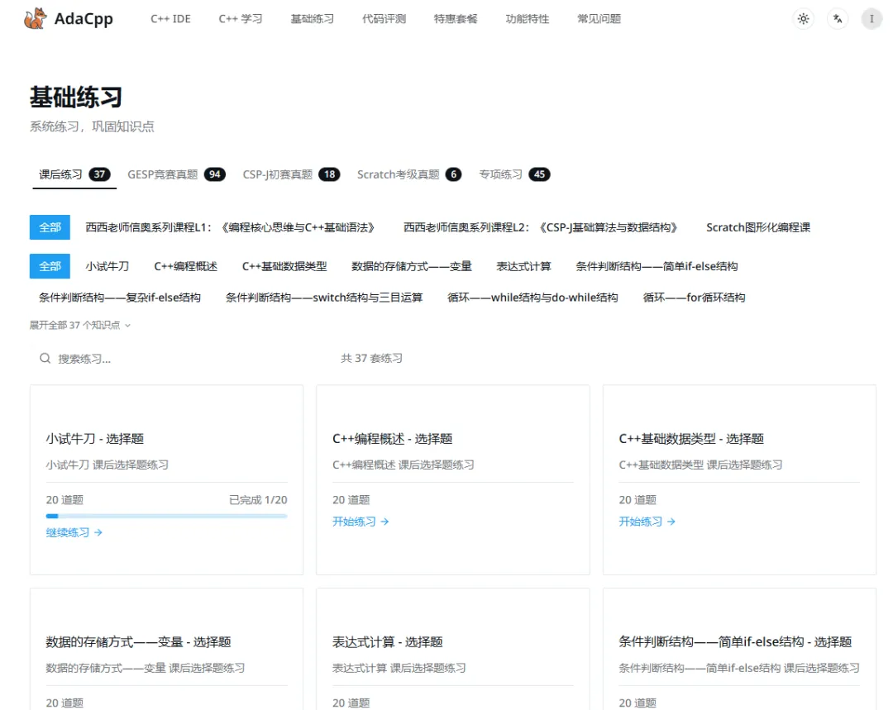Filter by 条件判断结构——简单if-else结构 topic
Screen dimensions: 893x710
pos(657,266)
